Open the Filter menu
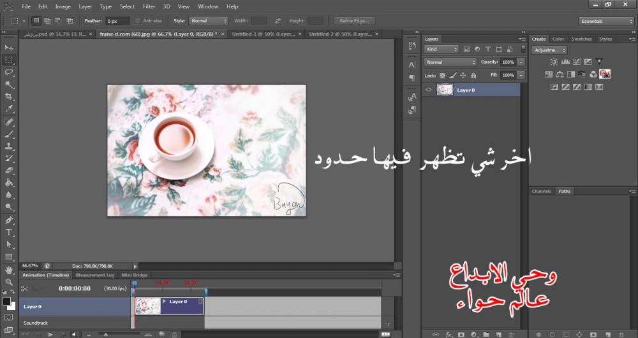Screen dimensions: 638x338 [x=149, y=6]
